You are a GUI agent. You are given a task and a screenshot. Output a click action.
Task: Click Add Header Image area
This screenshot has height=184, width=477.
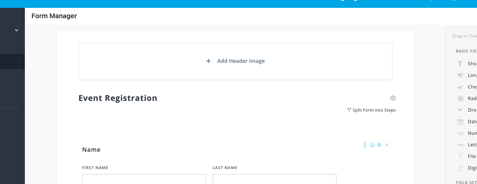[235, 61]
